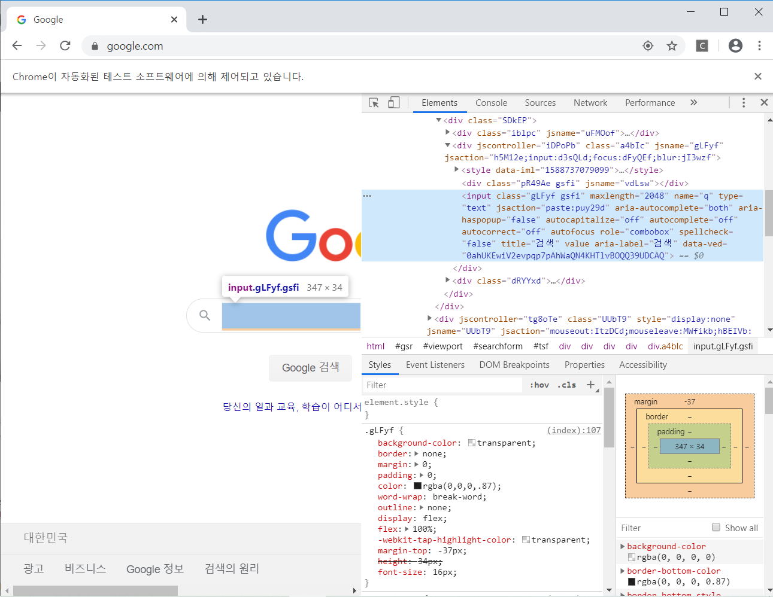Click the lock icon in address bar
Image resolution: width=773 pixels, height=597 pixels.
[x=95, y=46]
